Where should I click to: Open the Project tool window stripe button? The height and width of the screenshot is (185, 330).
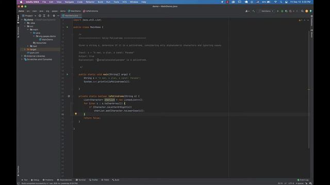tap(19, 19)
